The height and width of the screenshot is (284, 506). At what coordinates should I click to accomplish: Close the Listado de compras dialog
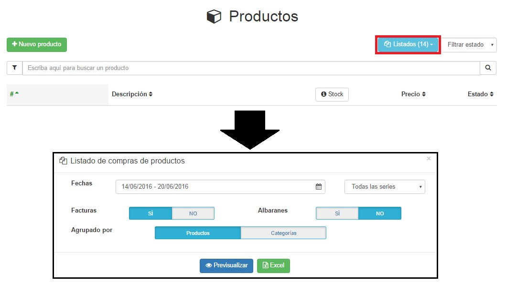click(x=429, y=158)
